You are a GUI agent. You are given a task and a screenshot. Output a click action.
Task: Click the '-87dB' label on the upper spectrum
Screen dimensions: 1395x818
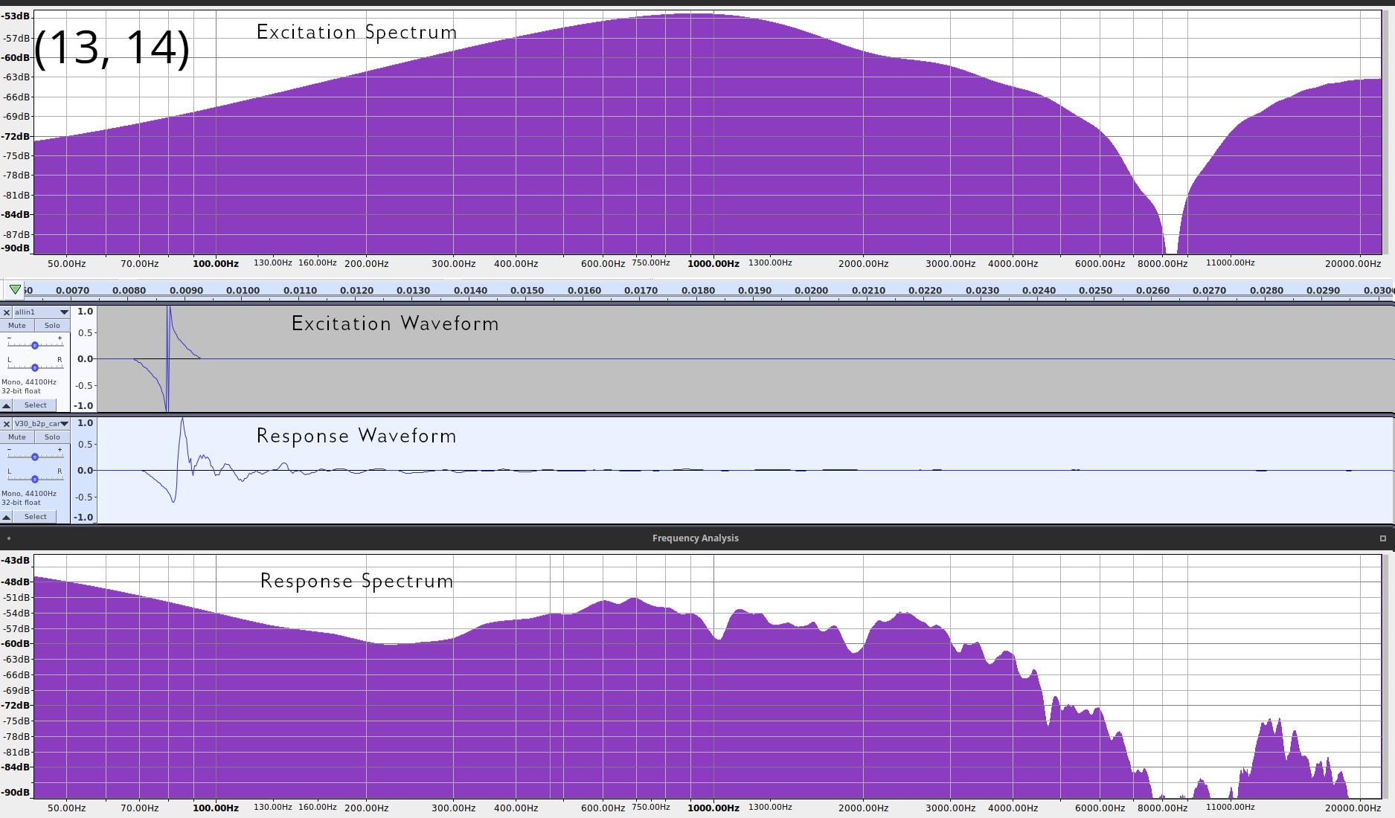click(x=16, y=235)
